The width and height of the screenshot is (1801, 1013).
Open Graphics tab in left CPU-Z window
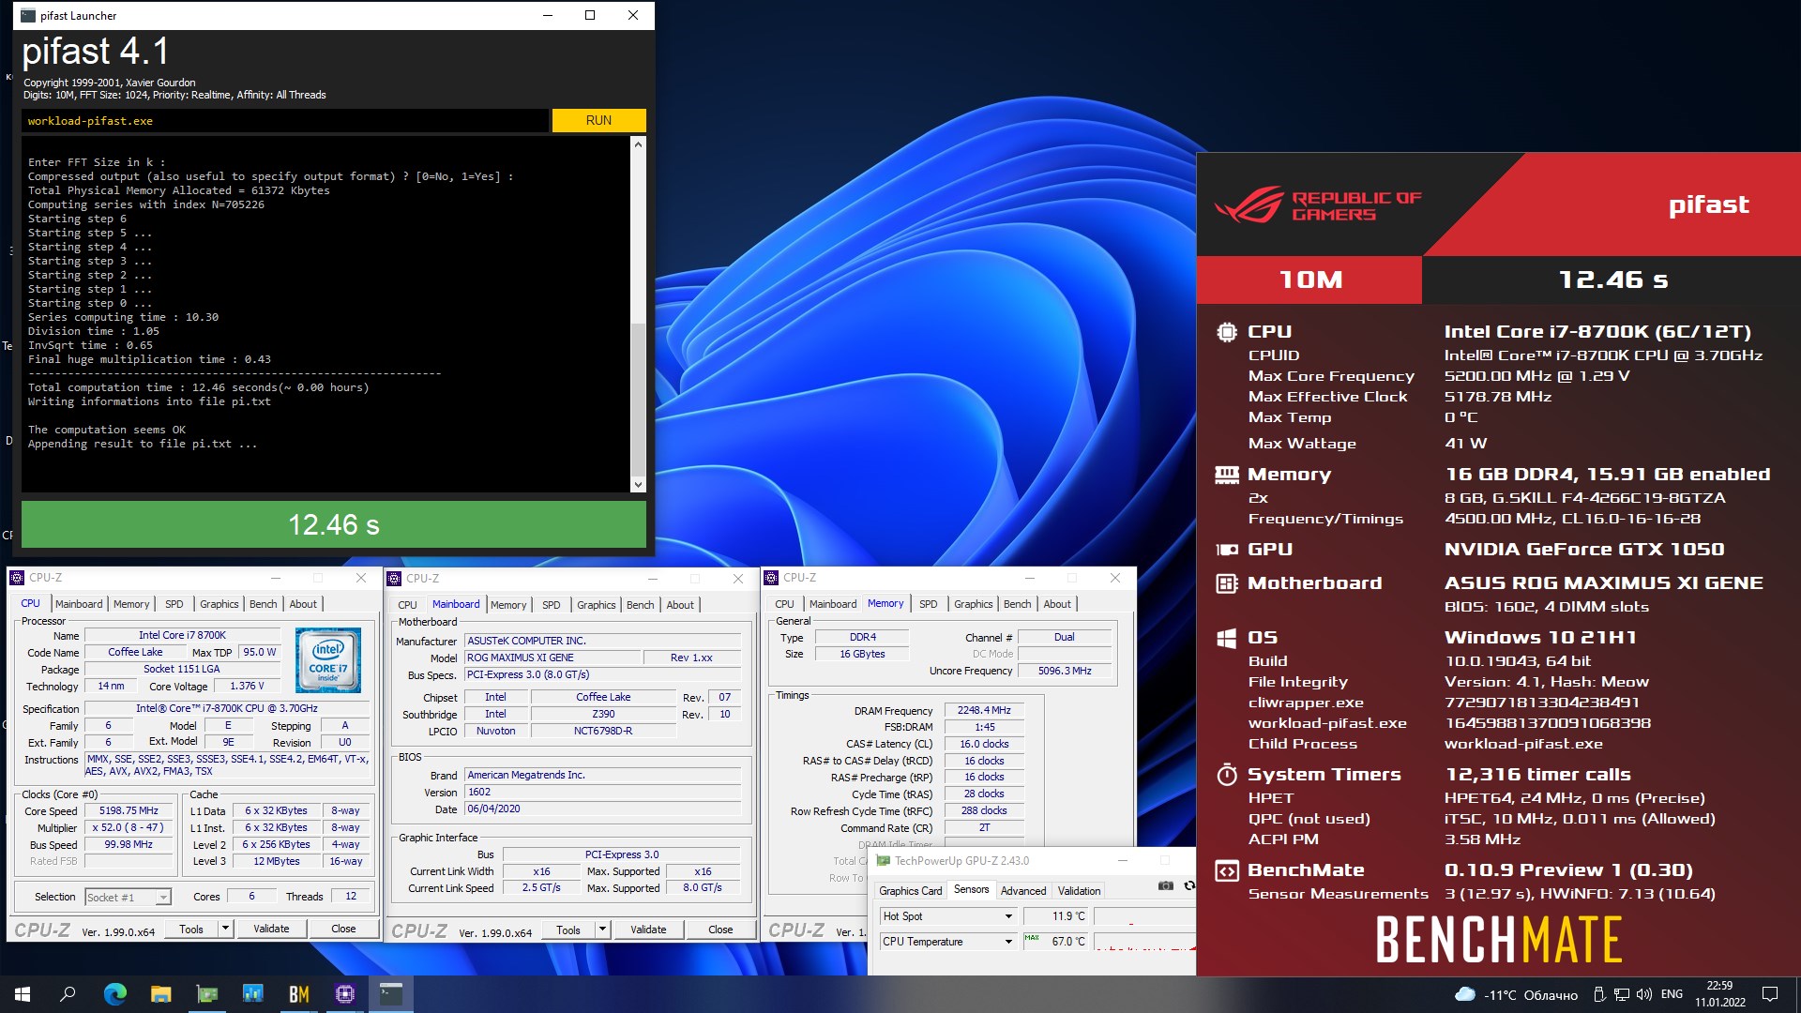pyautogui.click(x=219, y=604)
